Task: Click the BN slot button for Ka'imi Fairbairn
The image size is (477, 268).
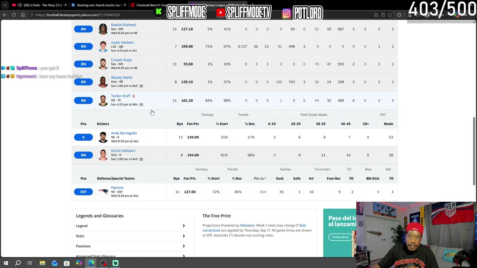Action: pyautogui.click(x=83, y=155)
